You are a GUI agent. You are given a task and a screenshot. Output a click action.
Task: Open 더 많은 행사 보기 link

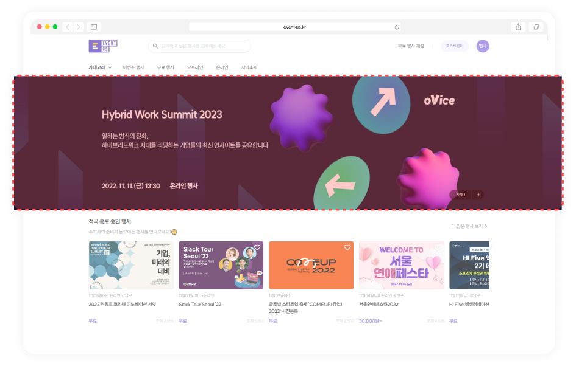pos(469,226)
